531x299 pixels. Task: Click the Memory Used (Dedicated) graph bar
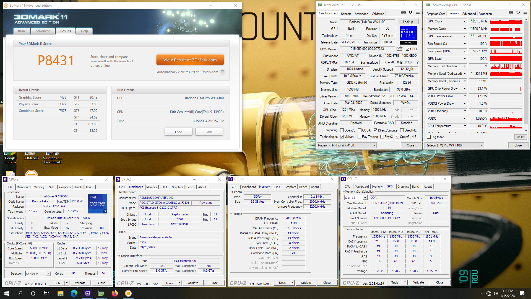(x=506, y=74)
